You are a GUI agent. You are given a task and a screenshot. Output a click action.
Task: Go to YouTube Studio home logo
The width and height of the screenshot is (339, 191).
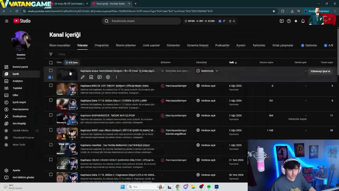pyautogui.click(x=22, y=21)
